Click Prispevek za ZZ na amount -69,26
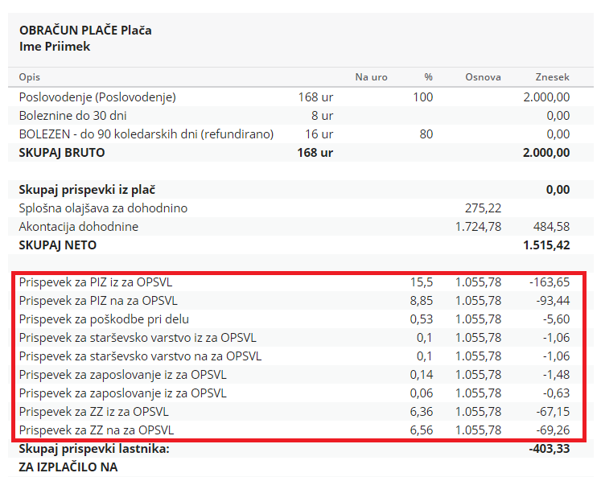 pyautogui.click(x=553, y=430)
